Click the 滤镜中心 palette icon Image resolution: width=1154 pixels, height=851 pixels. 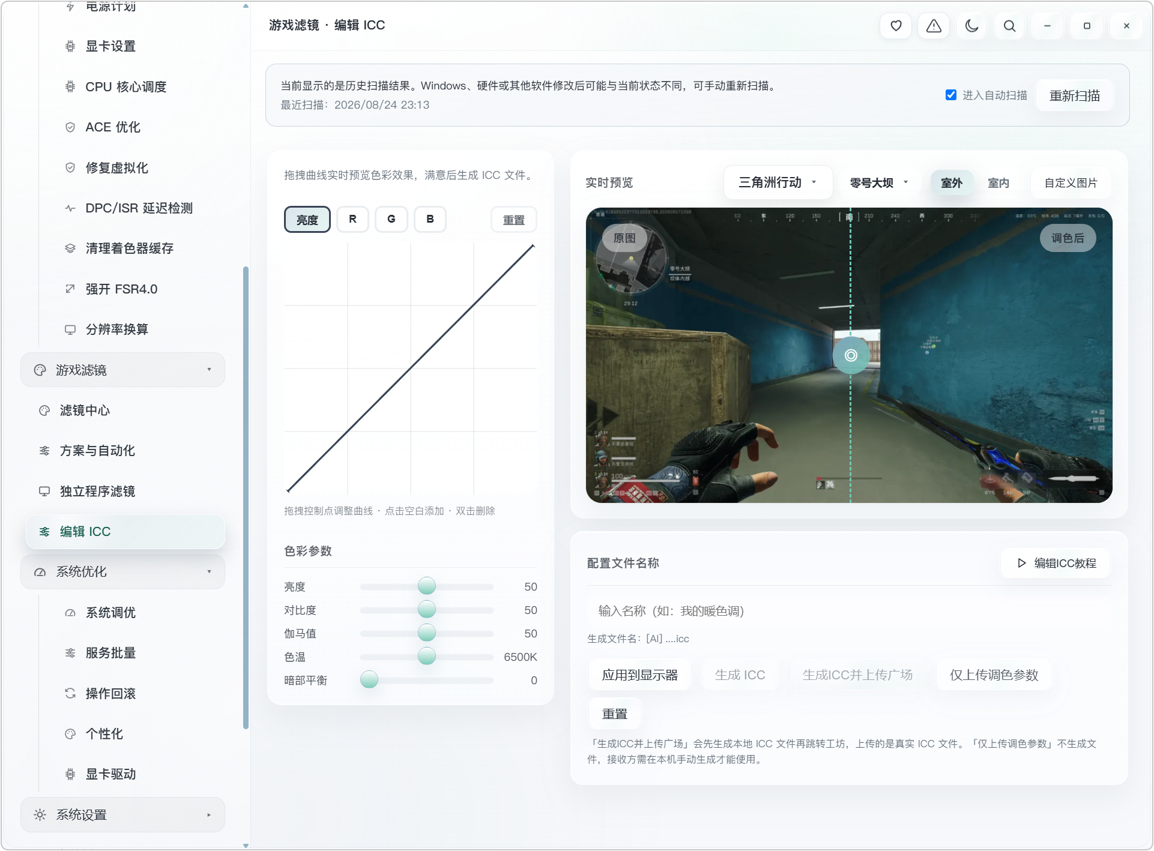pos(44,410)
